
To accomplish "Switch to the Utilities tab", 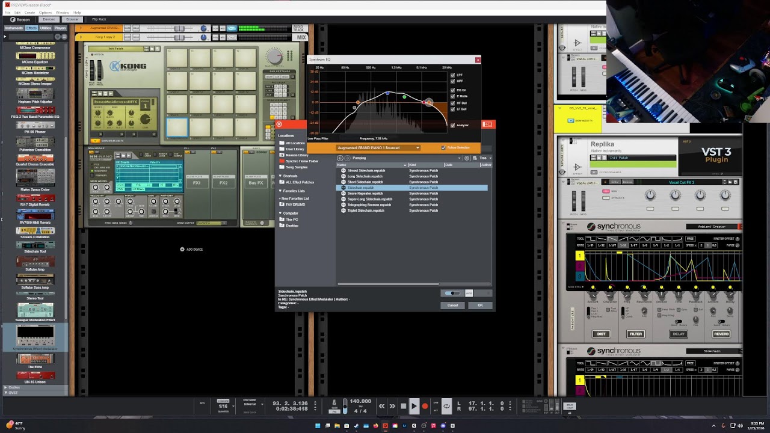I will click(x=46, y=28).
